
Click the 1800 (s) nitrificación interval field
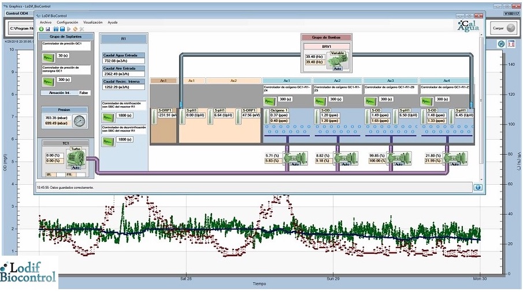click(x=125, y=115)
